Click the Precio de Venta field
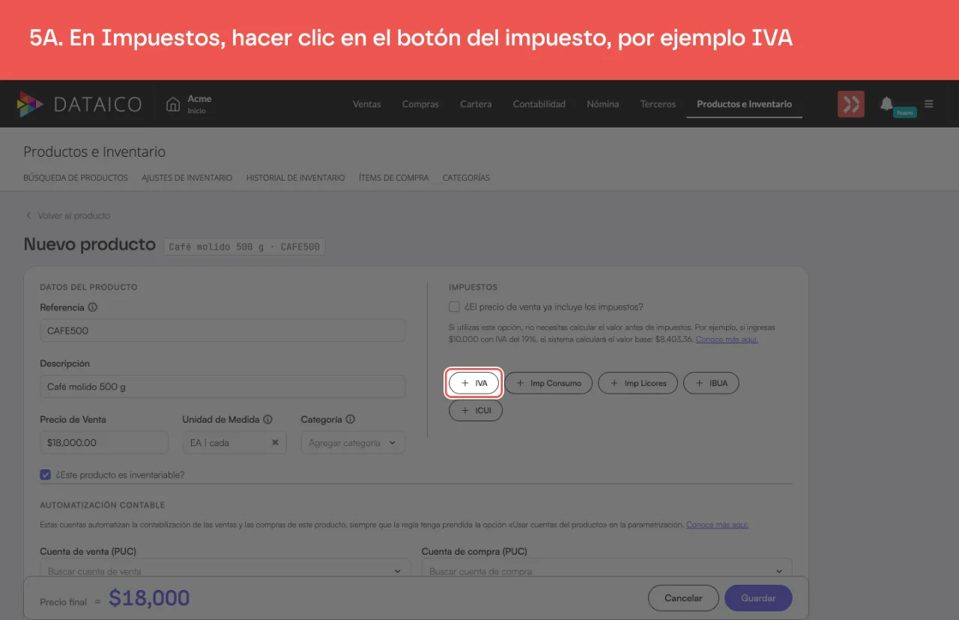The width and height of the screenshot is (959, 620). (104, 442)
